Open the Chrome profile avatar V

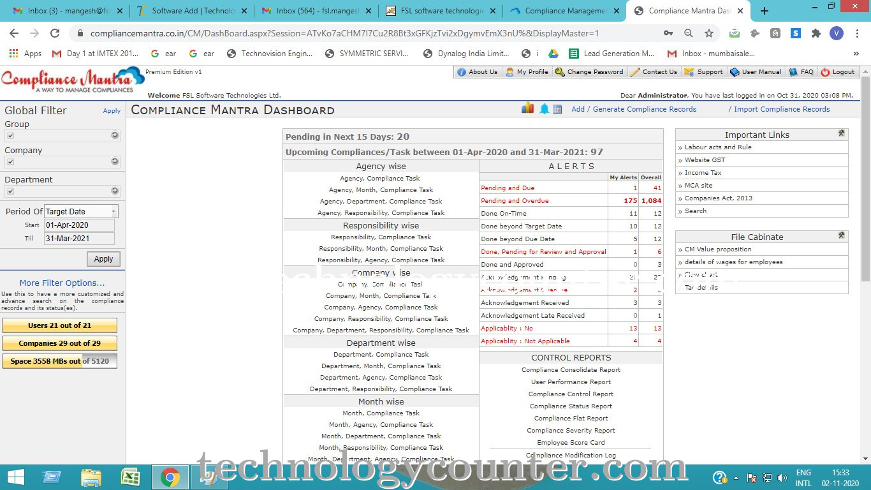click(x=837, y=33)
